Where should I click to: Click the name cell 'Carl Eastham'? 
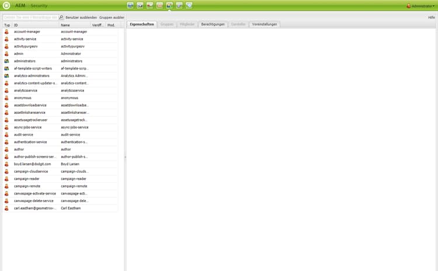click(71, 208)
